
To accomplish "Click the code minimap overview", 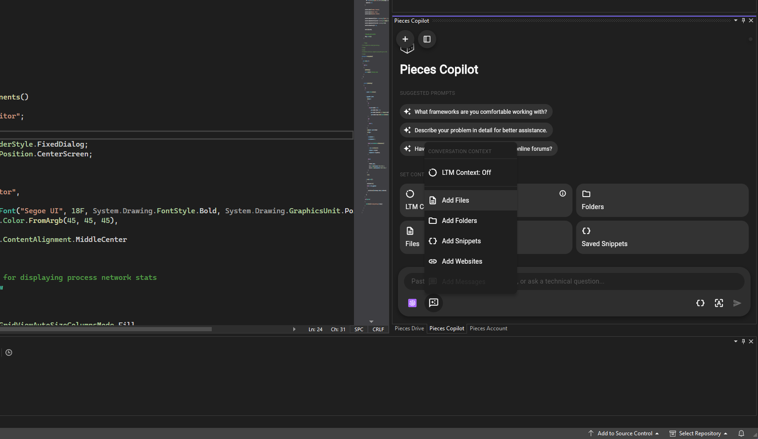I will [x=372, y=160].
